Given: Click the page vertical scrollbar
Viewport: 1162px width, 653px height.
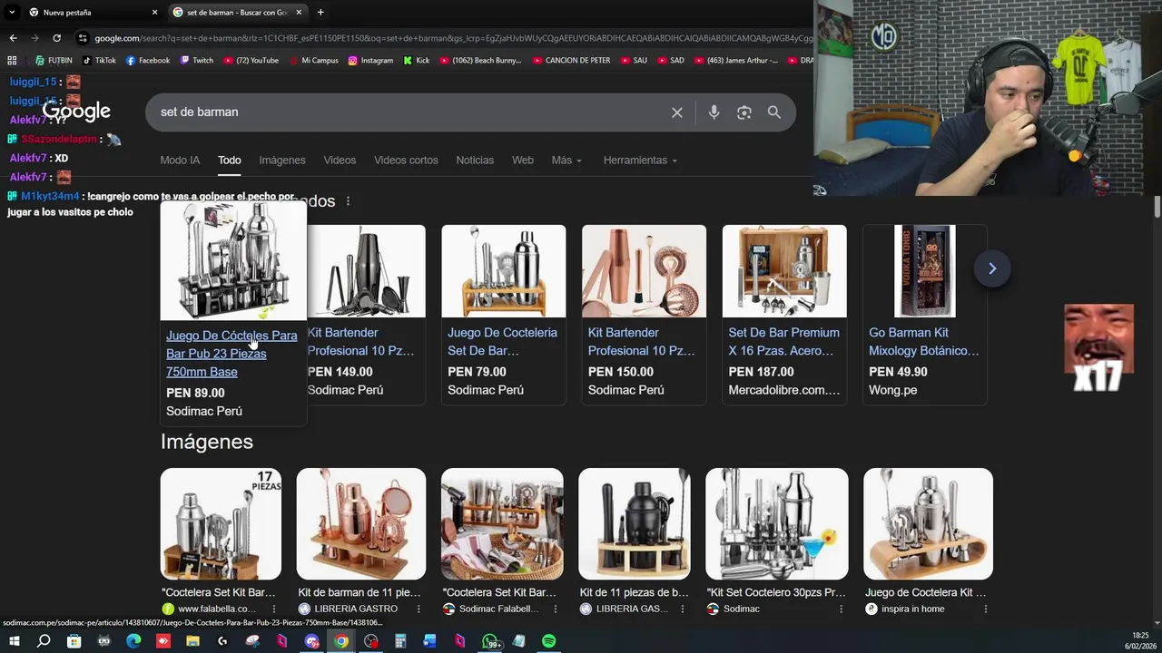Looking at the screenshot, I should [1157, 207].
